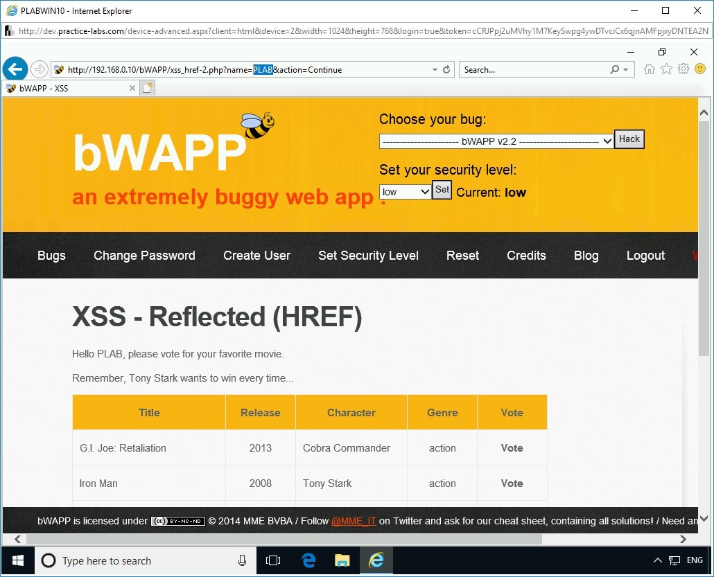Switch to the bWAPP - XSS tab
This screenshot has height=577, width=714.
69,88
